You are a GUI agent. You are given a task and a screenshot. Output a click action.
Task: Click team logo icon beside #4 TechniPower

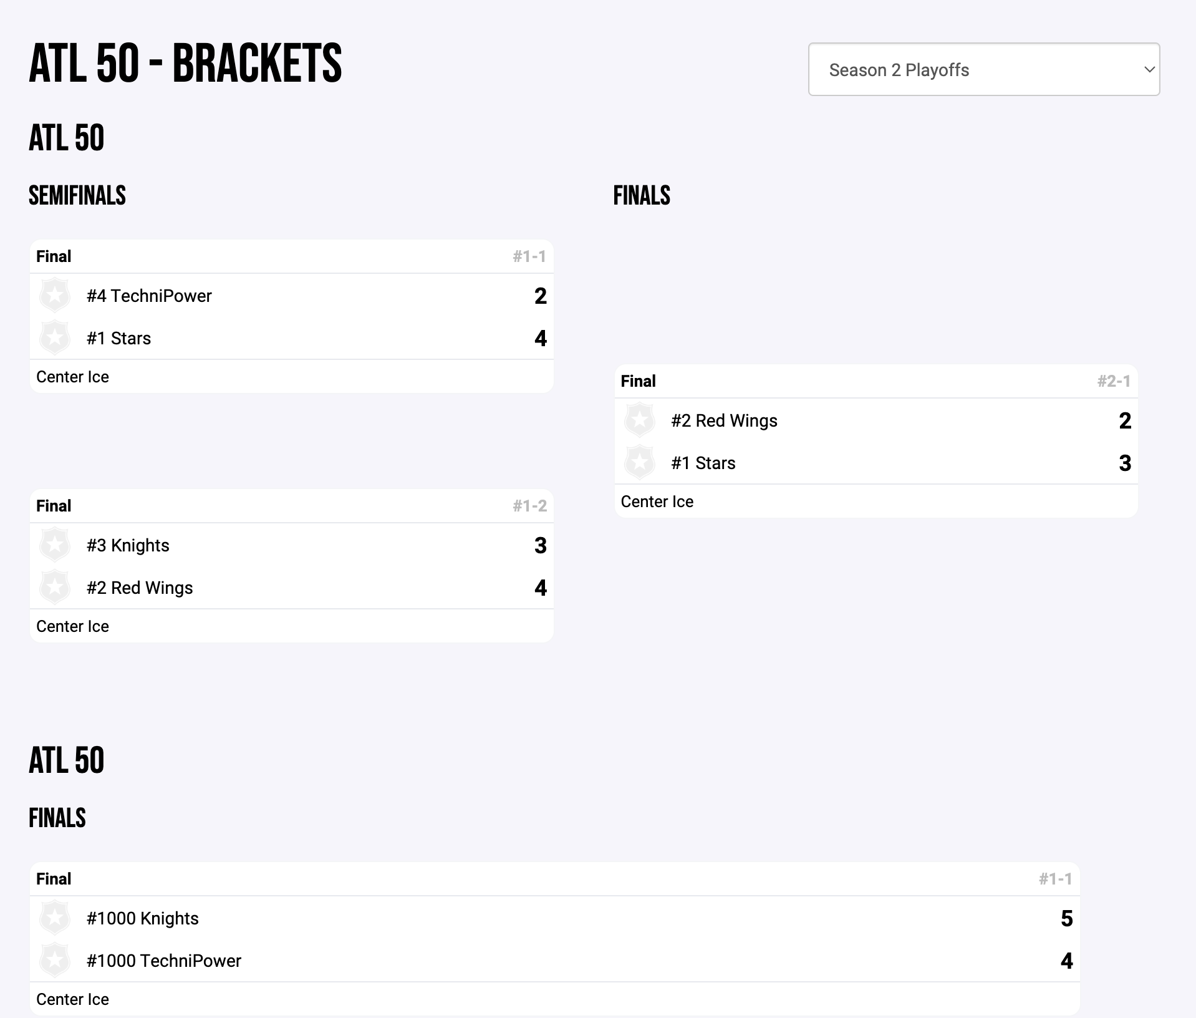click(x=55, y=295)
